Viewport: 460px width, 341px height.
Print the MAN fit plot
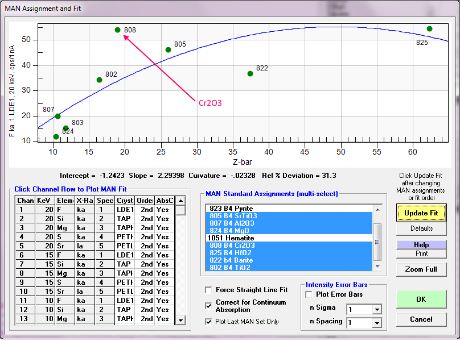(421, 253)
